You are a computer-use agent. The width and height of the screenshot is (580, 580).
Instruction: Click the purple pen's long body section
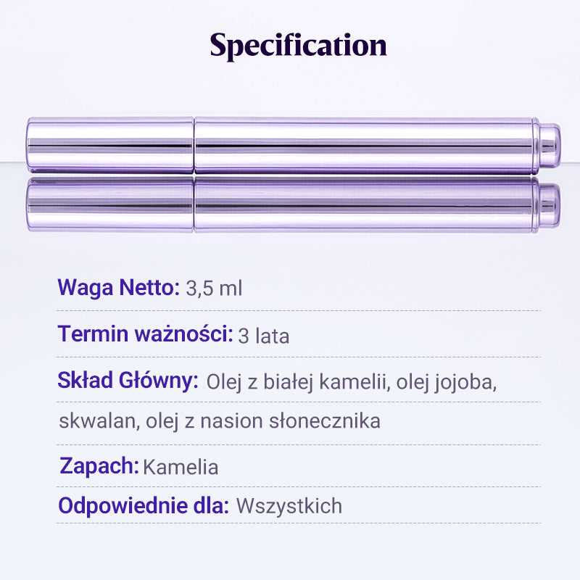362,145
